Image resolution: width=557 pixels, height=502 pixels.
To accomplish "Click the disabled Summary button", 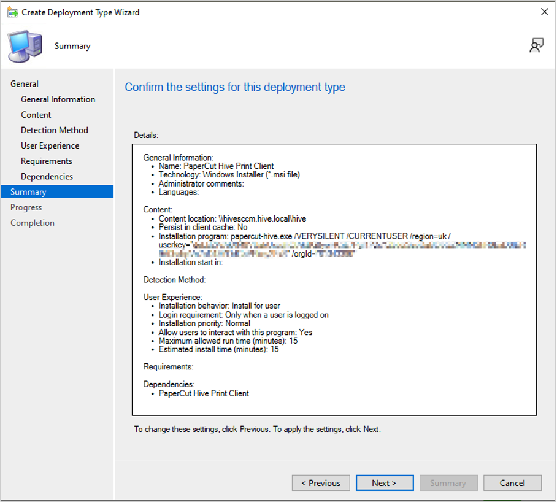I will pos(448,483).
